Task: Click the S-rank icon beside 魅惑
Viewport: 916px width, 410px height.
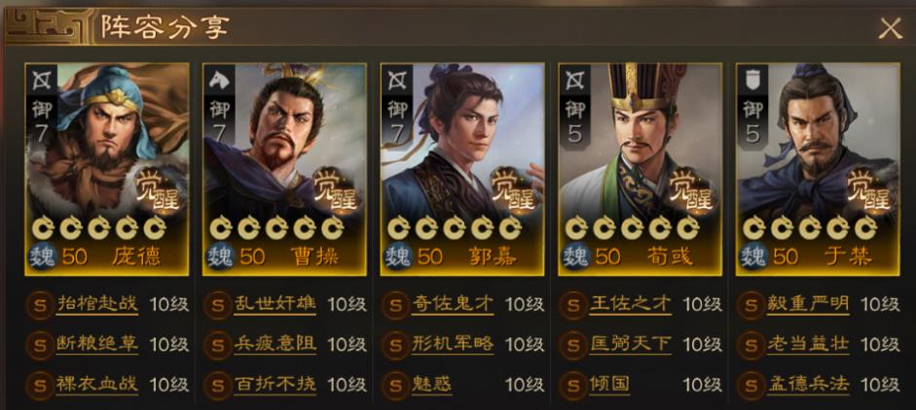Action: pyautogui.click(x=395, y=386)
